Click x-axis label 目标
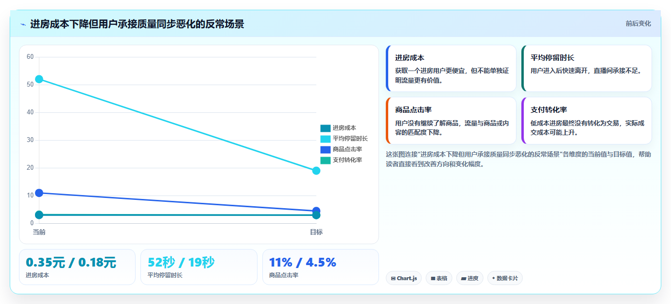This screenshot has height=304, width=671. 316,232
